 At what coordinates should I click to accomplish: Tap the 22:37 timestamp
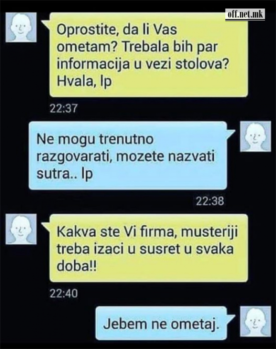(x=64, y=109)
